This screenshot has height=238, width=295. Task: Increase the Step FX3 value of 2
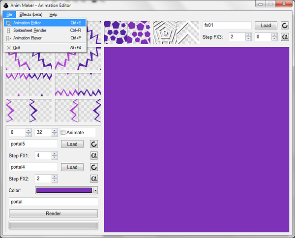(248, 35)
